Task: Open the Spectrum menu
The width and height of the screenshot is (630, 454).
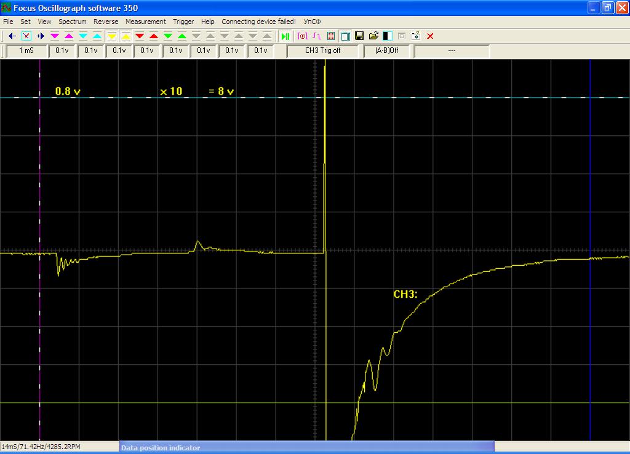Action: (73, 22)
